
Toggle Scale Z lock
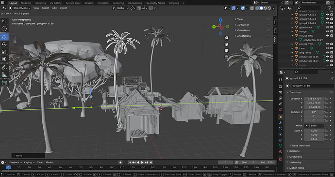point(326,139)
